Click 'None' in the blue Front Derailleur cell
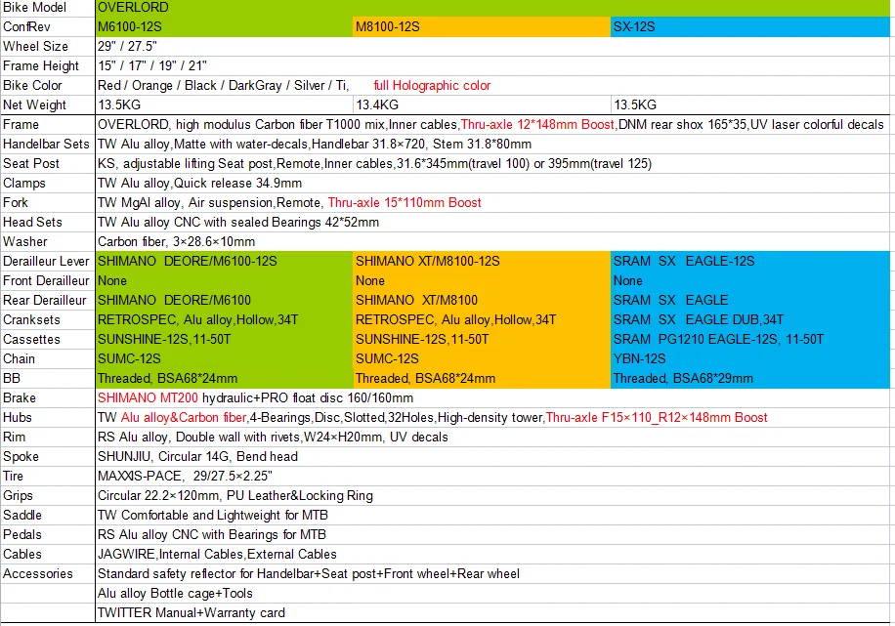895x626 pixels. pyautogui.click(x=750, y=280)
